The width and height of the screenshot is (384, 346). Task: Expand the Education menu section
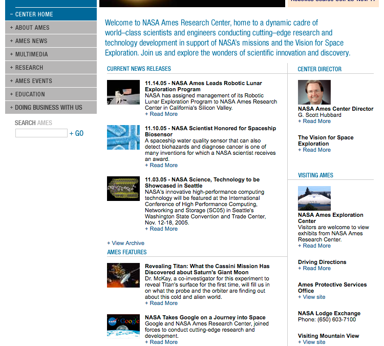click(51, 94)
